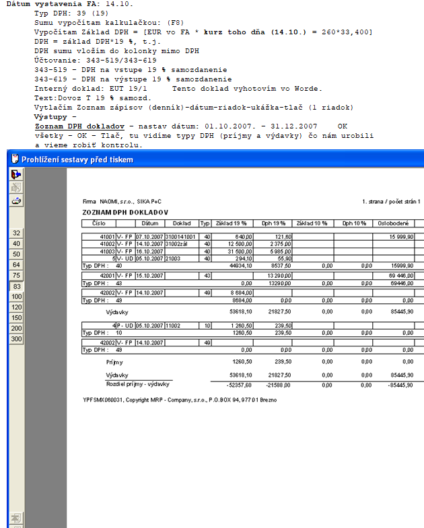
Task: Set zoom level to 40
Action: (16, 243)
